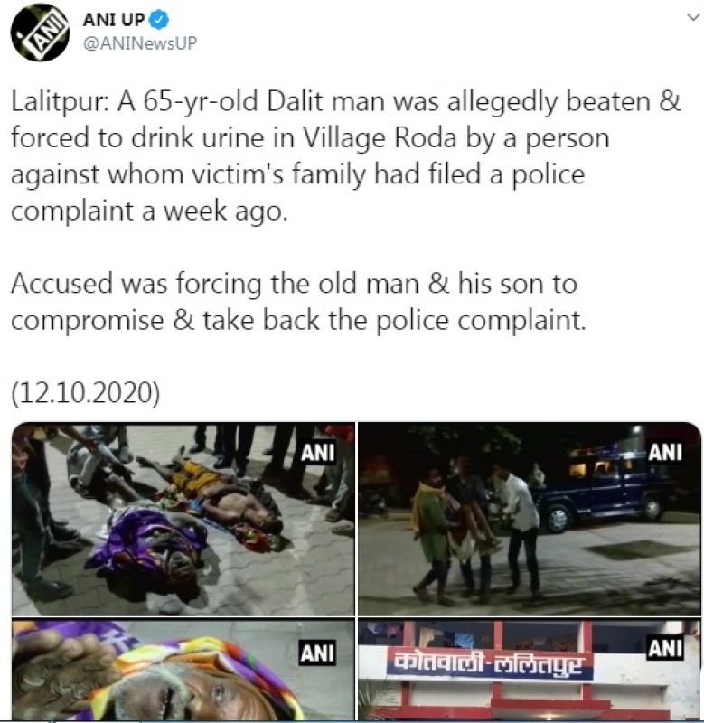The width and height of the screenshot is (704, 723).
Task: Expand the tweet options chevron
Action: click(692, 18)
